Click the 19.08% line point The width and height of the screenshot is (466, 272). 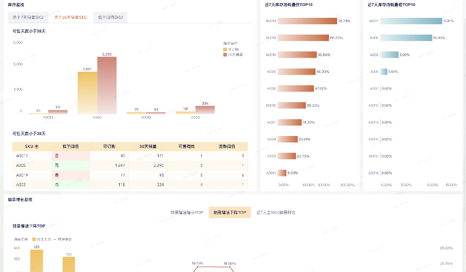coord(230,267)
